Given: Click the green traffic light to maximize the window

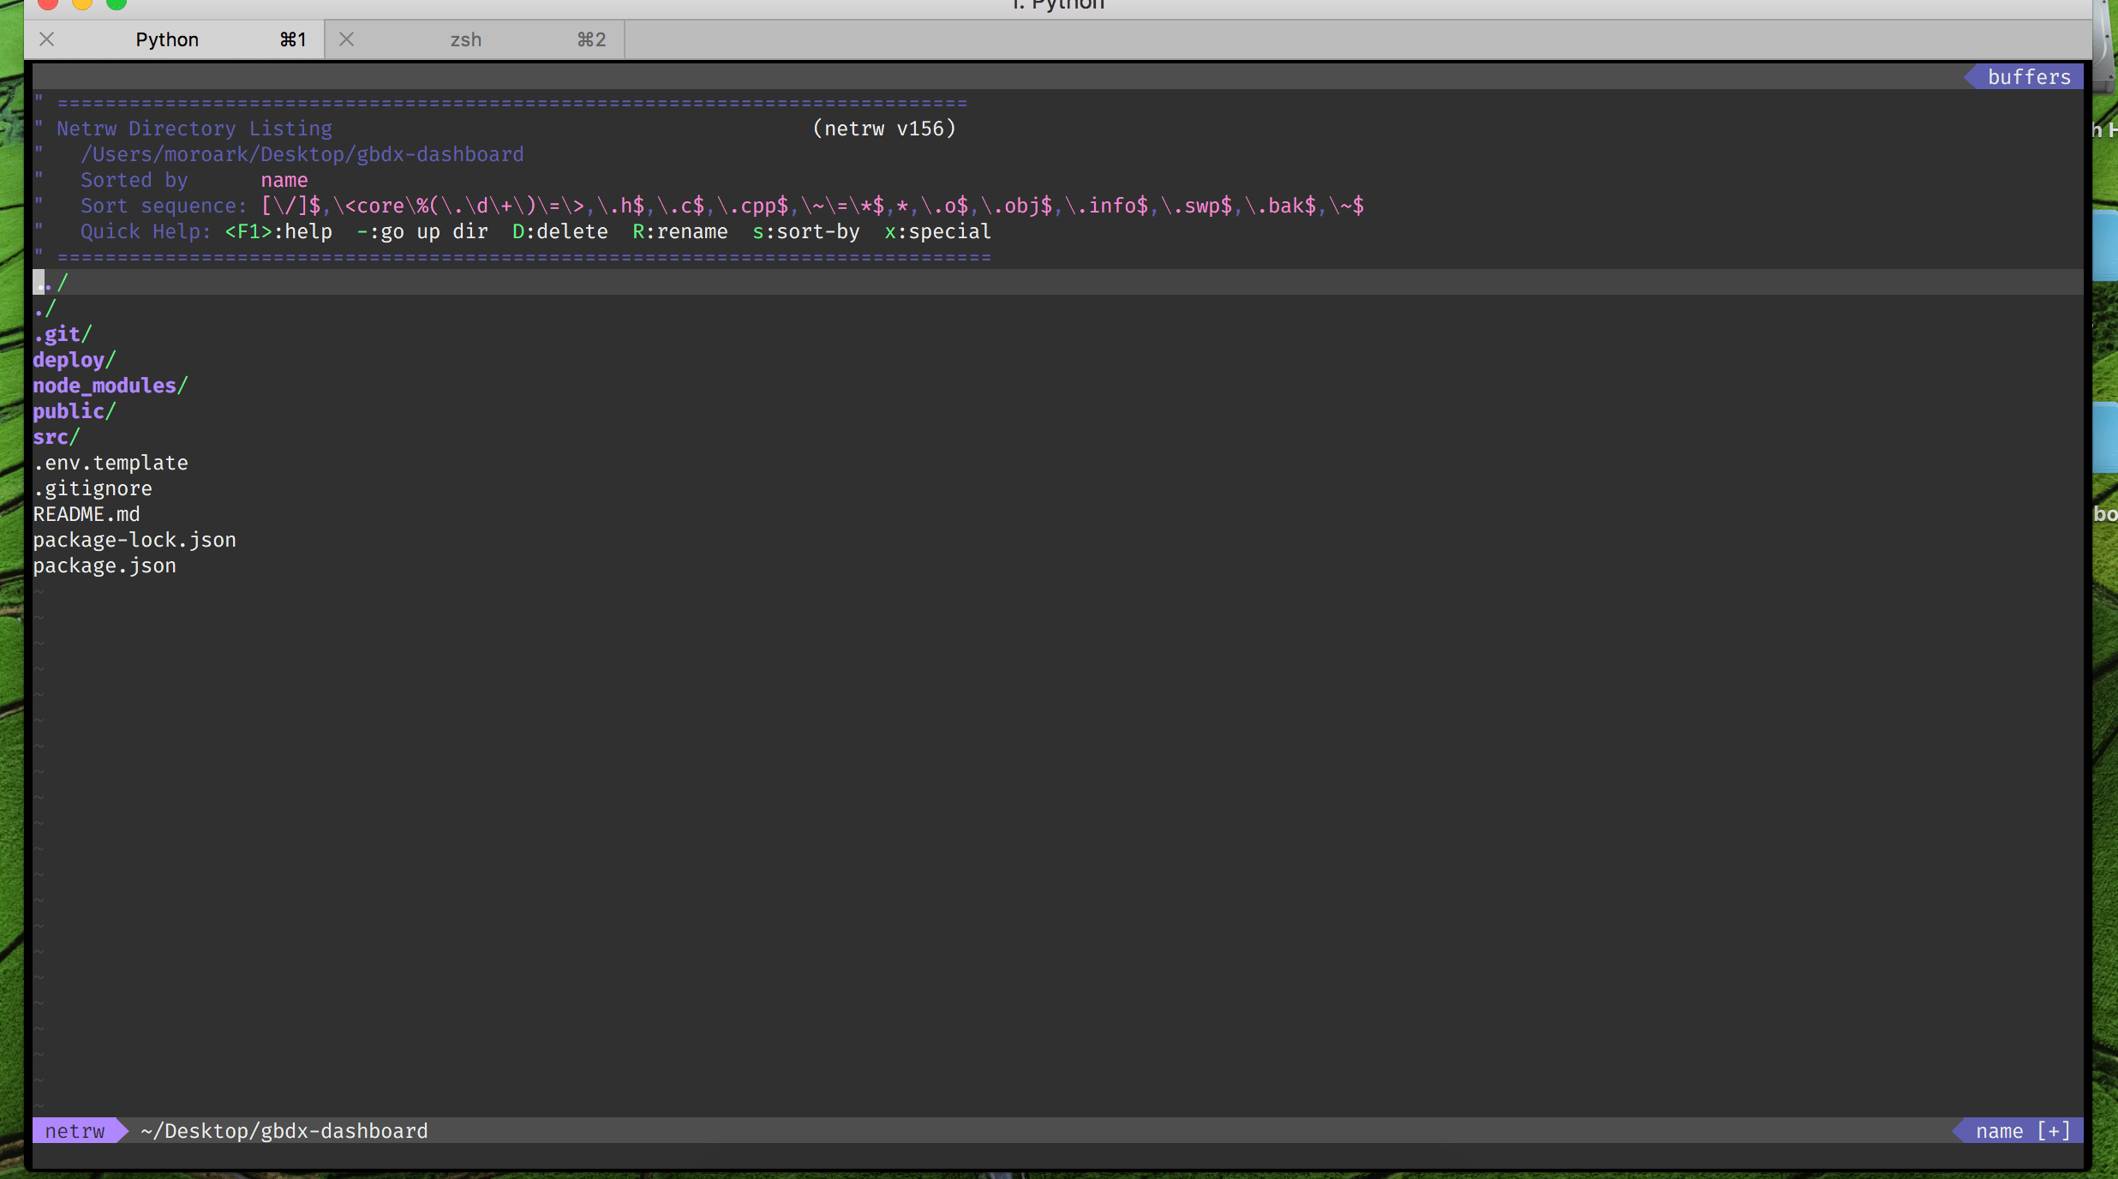Looking at the screenshot, I should (116, 4).
